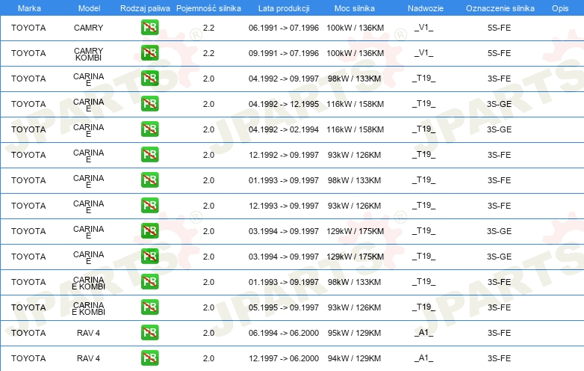Image resolution: width=584 pixels, height=371 pixels.
Task: Click the Moc silnika column header
Action: coord(355,8)
